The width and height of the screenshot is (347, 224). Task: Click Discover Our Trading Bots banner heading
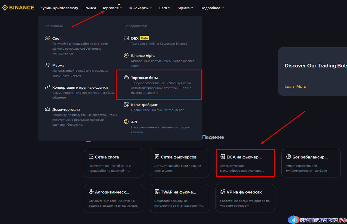[x=316, y=66]
